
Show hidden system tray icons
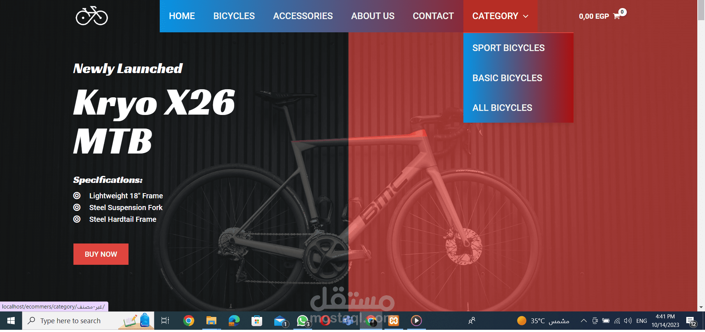point(583,321)
